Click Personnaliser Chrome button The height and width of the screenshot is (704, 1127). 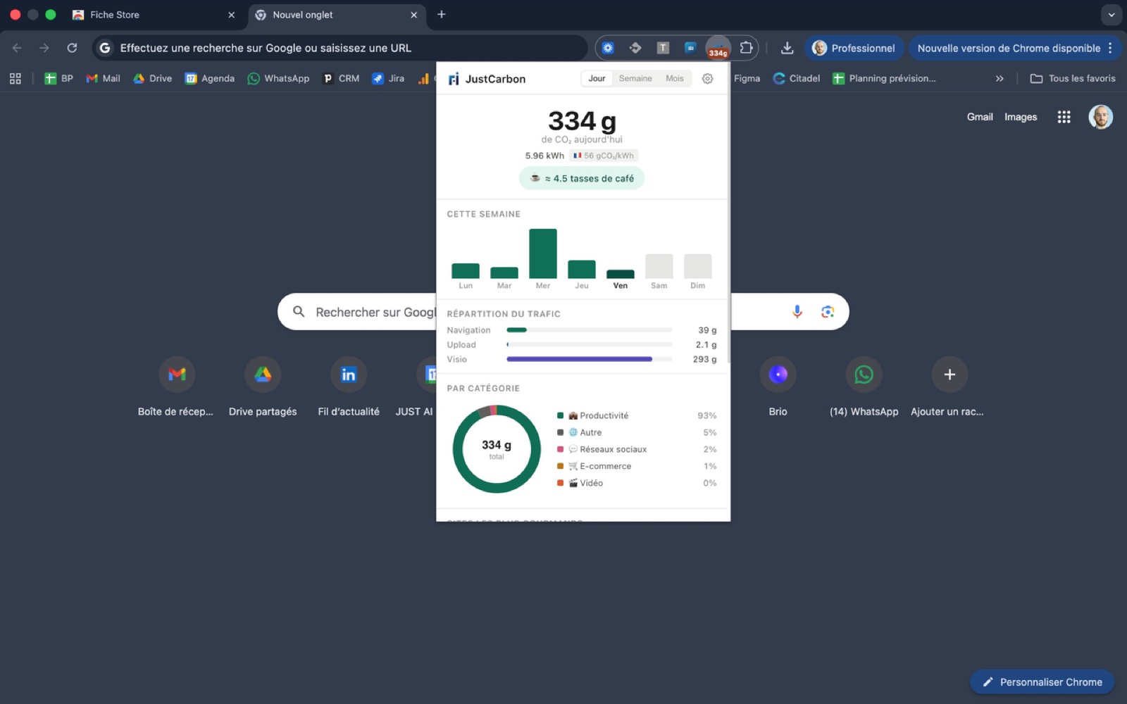pos(1042,681)
